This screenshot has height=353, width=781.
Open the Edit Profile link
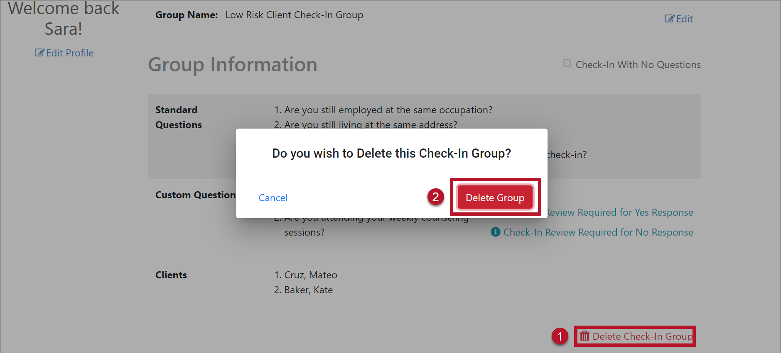click(70, 53)
